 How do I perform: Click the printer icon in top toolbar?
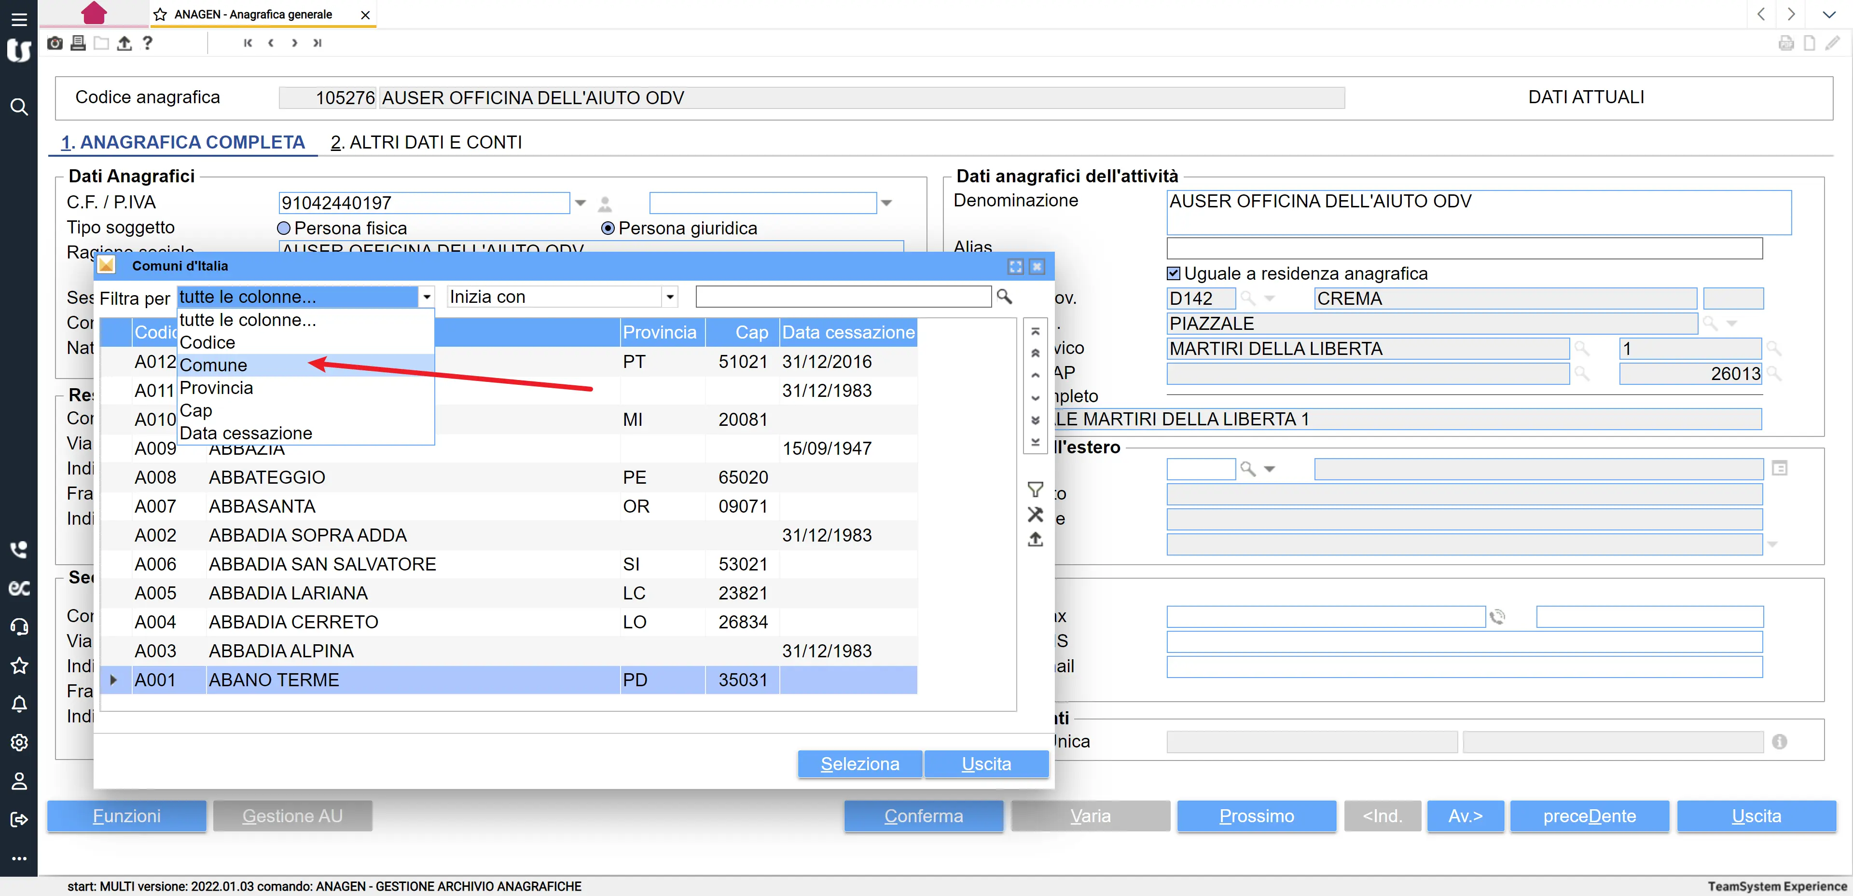click(78, 43)
